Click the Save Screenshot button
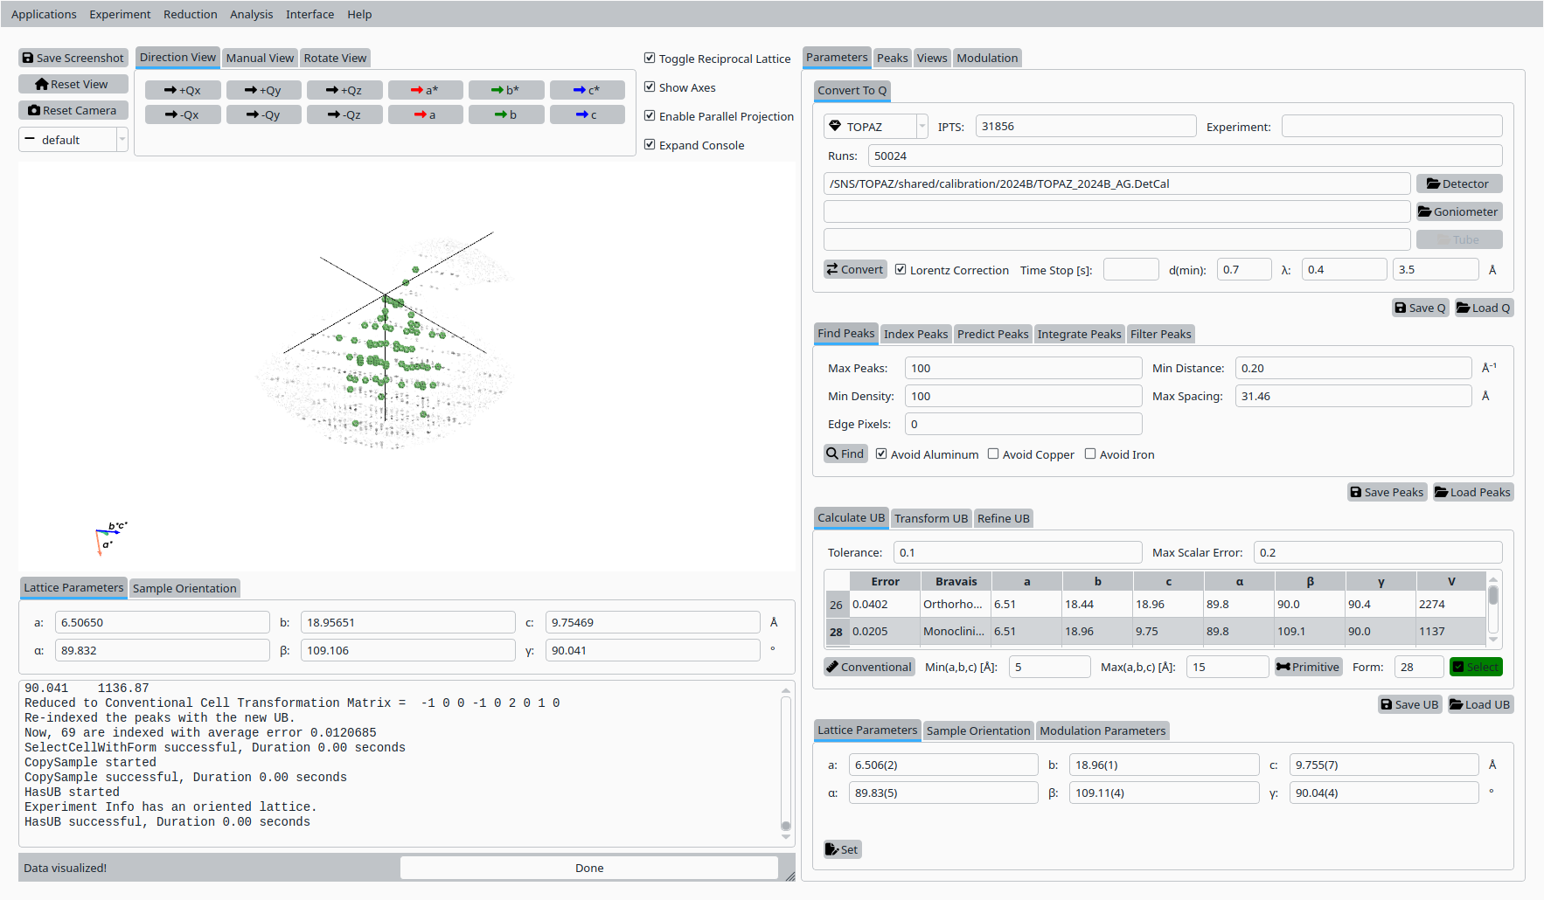Image resolution: width=1544 pixels, height=900 pixels. tap(73, 58)
